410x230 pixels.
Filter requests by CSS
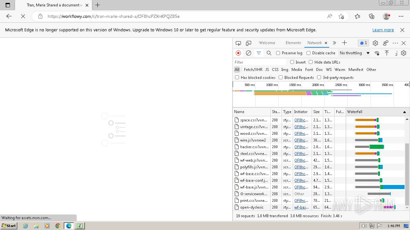275,70
